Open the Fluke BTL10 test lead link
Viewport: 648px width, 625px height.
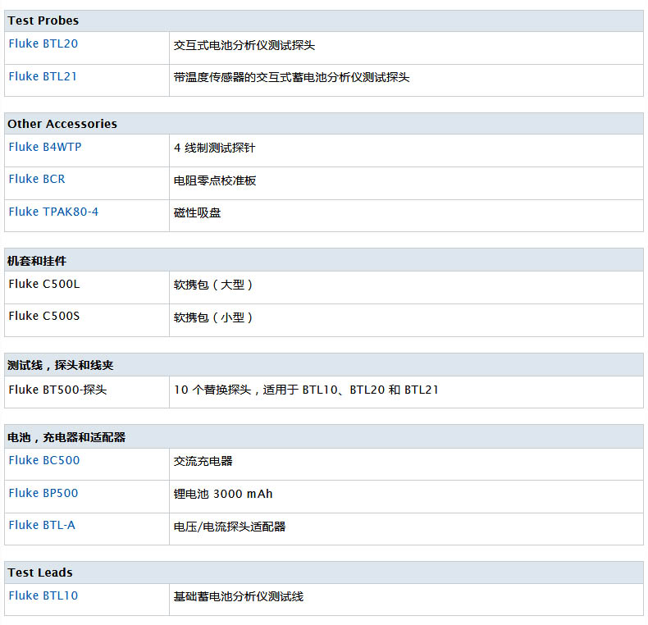coord(43,595)
